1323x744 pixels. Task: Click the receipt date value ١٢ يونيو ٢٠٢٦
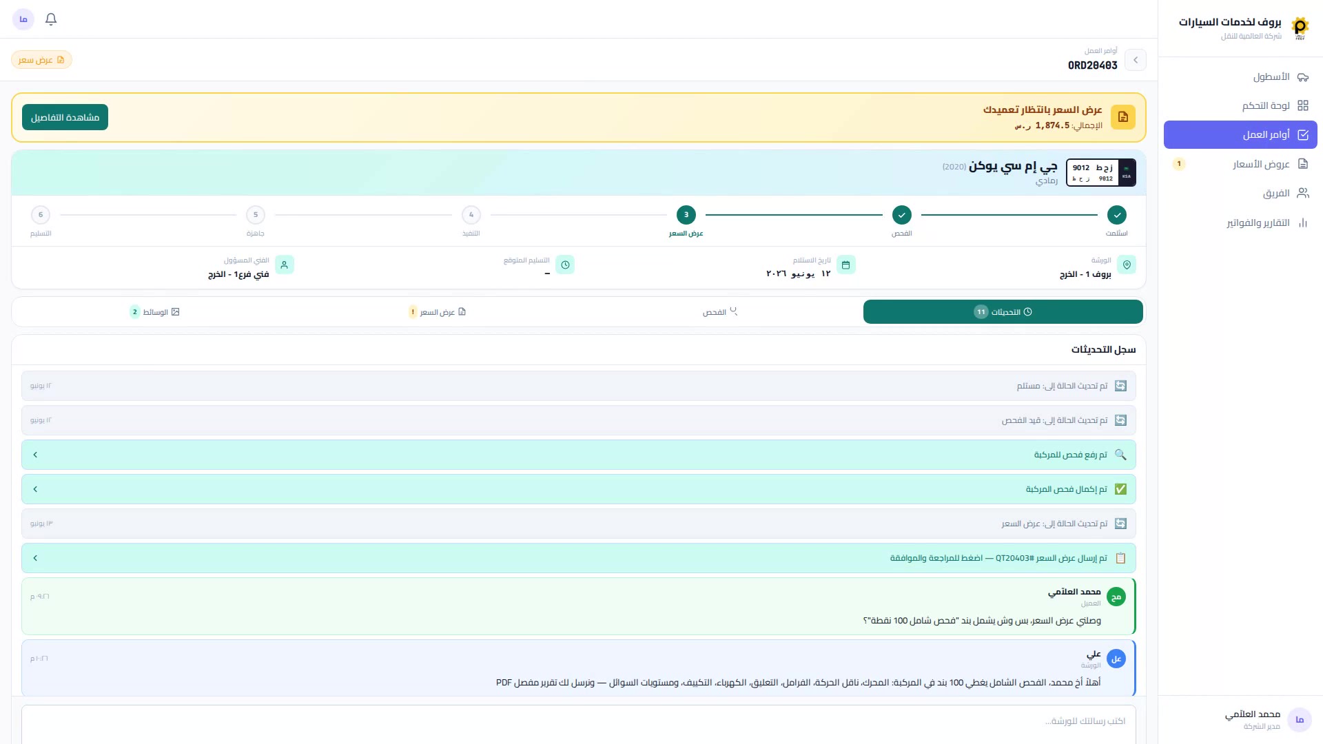coord(799,273)
